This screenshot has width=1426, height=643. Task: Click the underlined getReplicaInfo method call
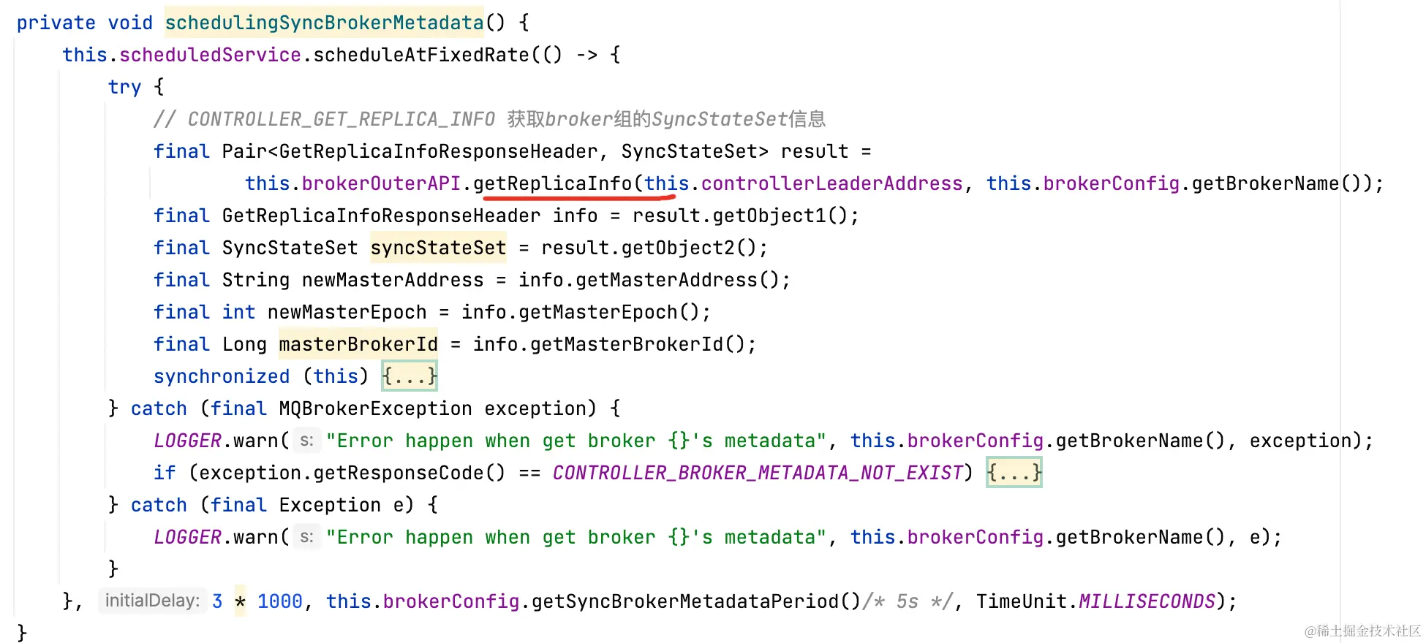click(552, 183)
